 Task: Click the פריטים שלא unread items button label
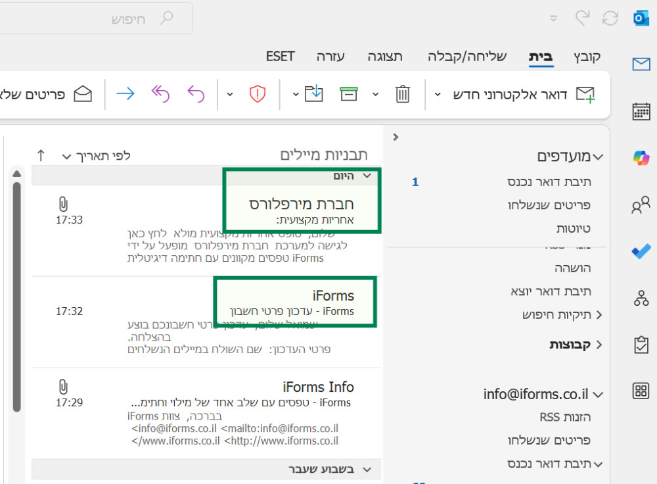33,95
